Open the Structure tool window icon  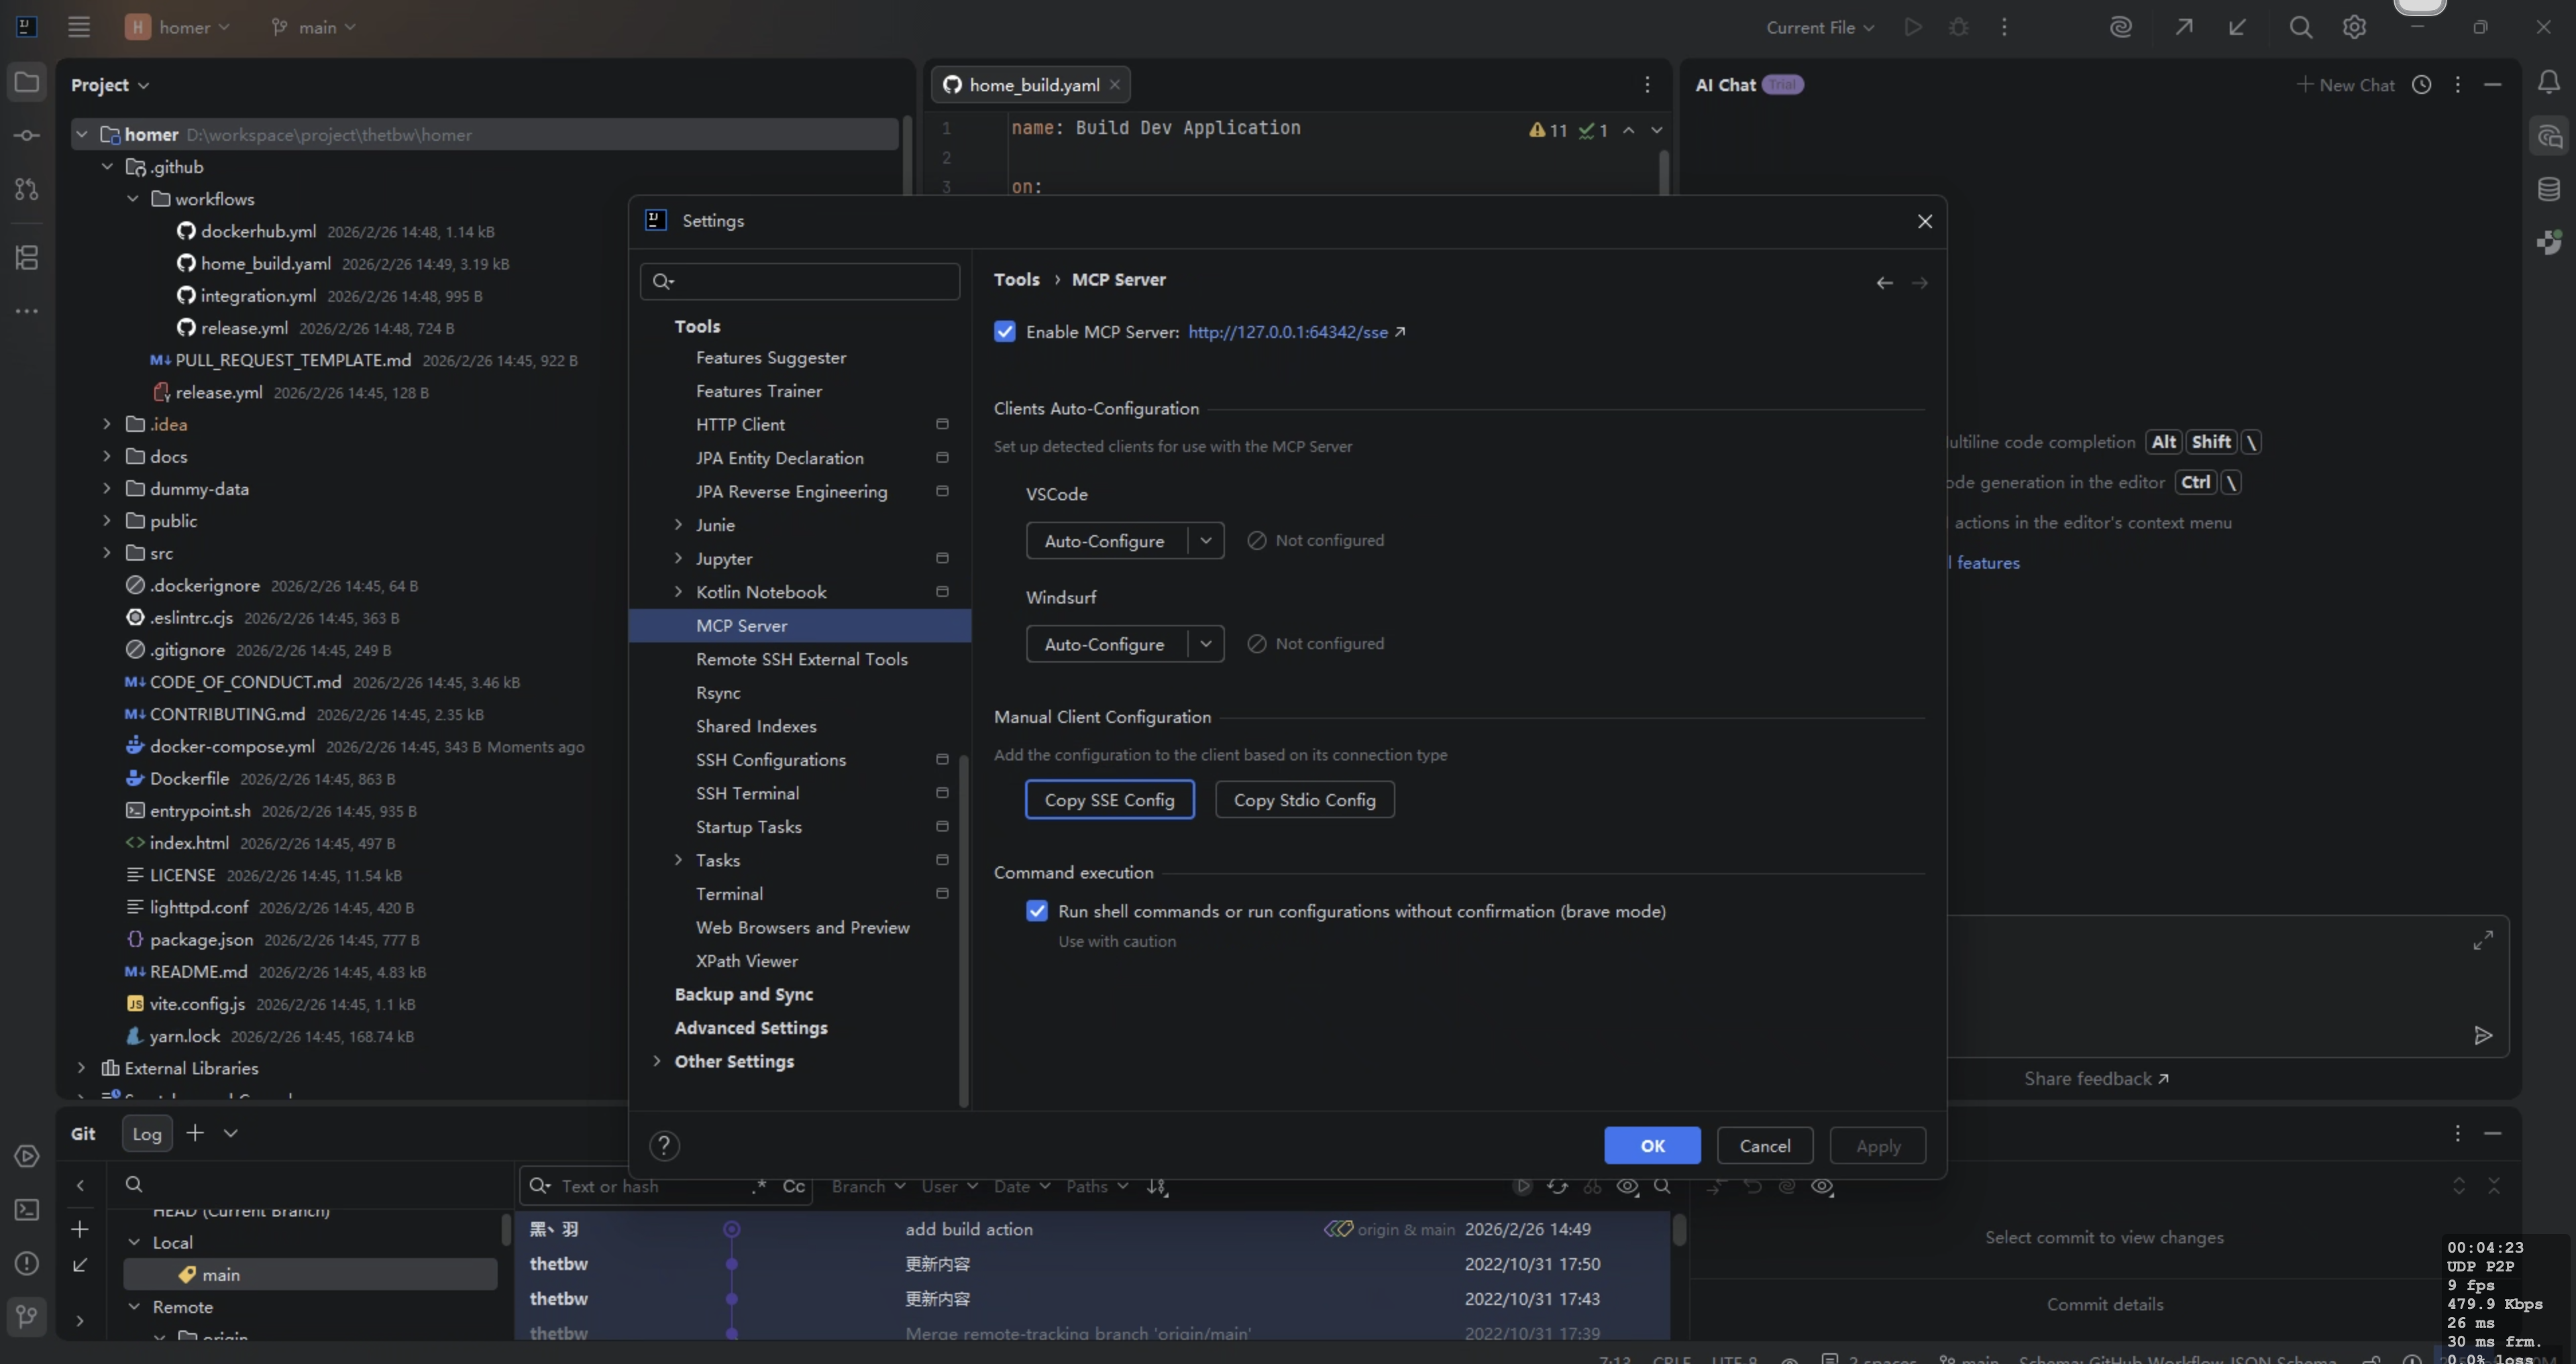27,258
